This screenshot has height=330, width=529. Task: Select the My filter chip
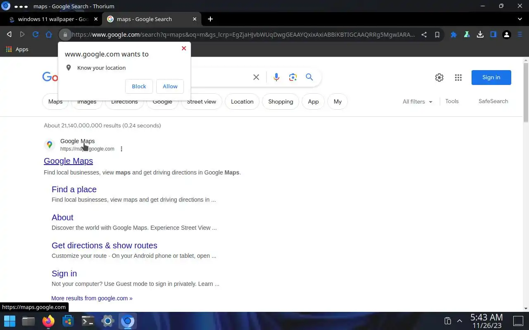338,101
